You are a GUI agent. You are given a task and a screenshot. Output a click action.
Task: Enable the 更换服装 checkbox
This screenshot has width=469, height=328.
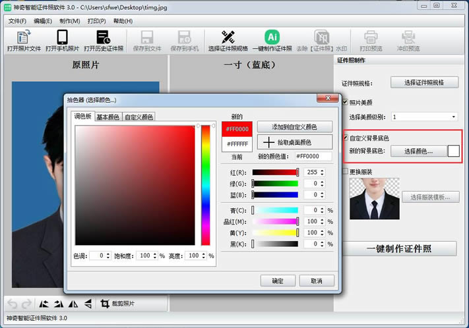click(x=345, y=171)
